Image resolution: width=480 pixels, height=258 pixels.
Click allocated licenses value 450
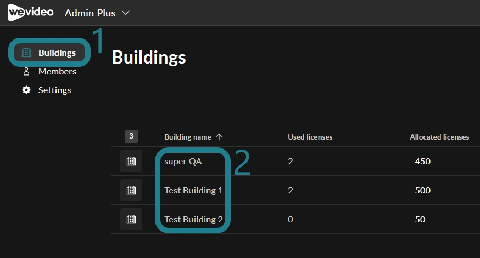pos(423,161)
